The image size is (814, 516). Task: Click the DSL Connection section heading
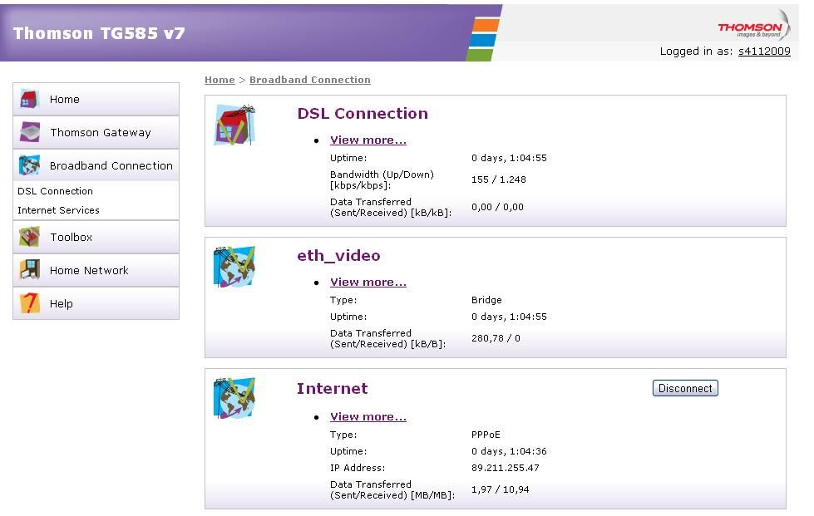(x=363, y=114)
